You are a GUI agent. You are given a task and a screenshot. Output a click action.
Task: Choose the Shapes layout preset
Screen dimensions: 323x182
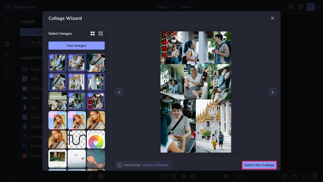31,127
